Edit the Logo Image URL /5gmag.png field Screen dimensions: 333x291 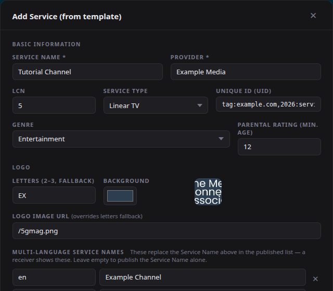(166, 231)
